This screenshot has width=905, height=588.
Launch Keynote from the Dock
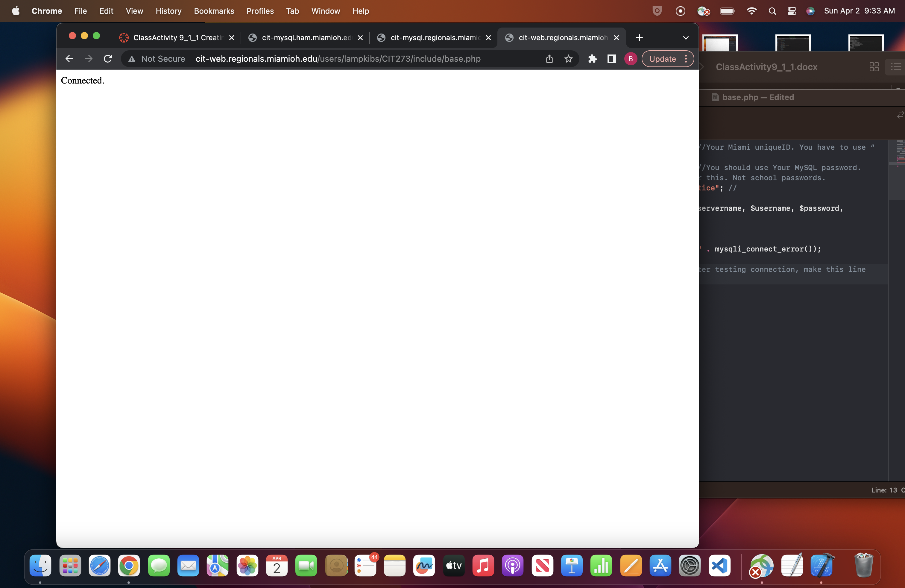pos(572,566)
